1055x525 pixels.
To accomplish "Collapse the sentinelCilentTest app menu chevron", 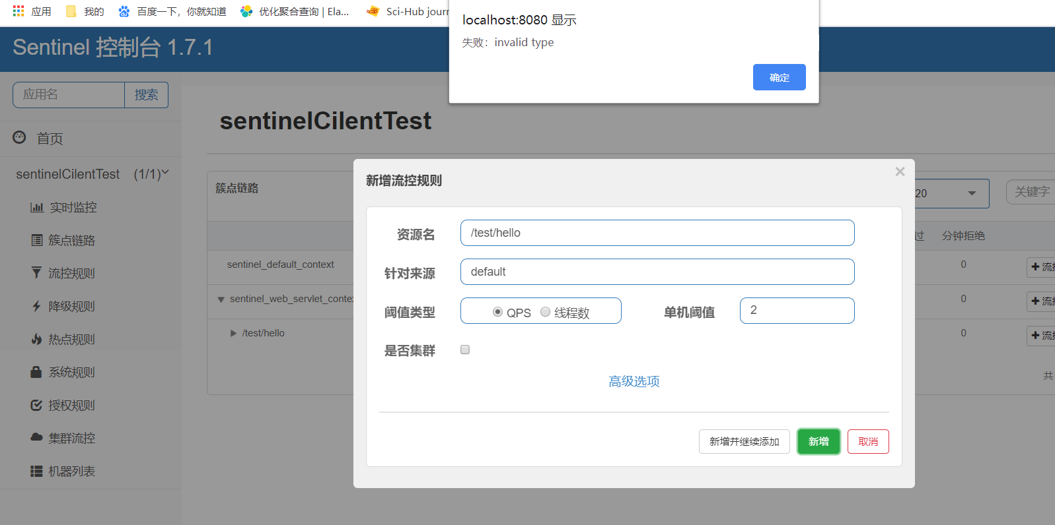I will click(x=165, y=173).
